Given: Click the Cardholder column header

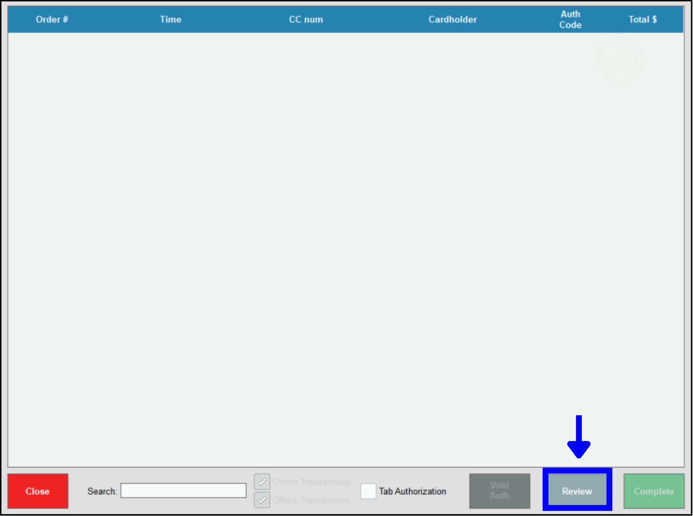Looking at the screenshot, I should coord(453,20).
